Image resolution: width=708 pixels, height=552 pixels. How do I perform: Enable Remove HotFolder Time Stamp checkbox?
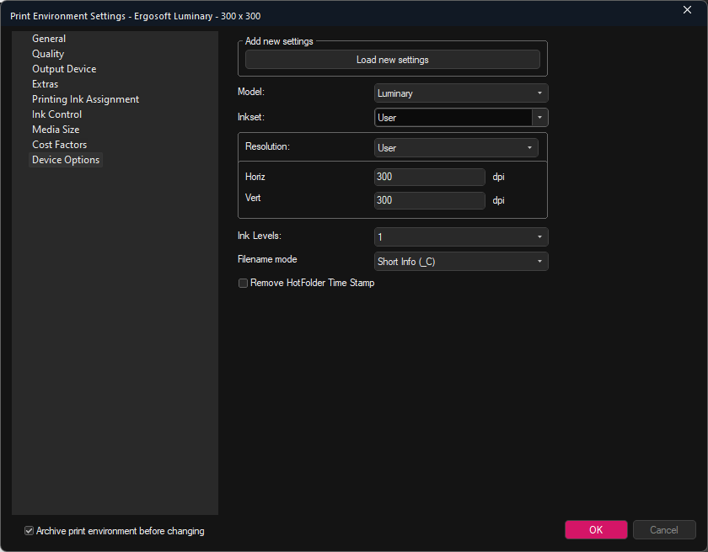click(243, 283)
